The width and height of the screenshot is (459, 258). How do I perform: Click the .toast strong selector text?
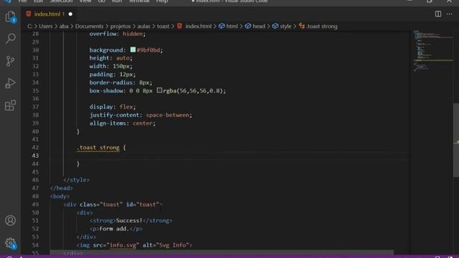98,148
